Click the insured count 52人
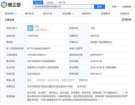 pyautogui.click(x=29, y=80)
